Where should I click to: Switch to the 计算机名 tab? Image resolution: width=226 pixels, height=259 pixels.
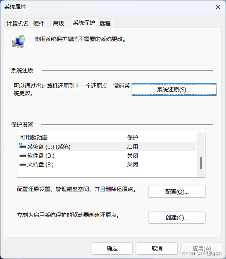(17, 23)
